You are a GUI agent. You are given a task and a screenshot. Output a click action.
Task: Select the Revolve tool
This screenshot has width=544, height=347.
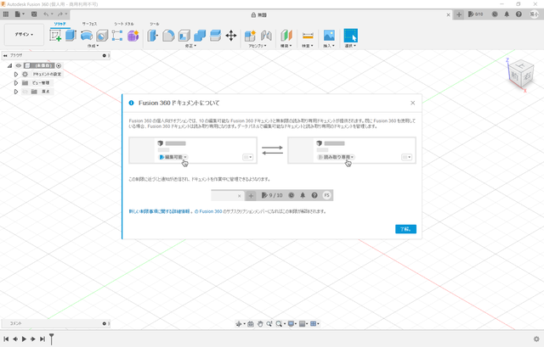click(x=87, y=36)
